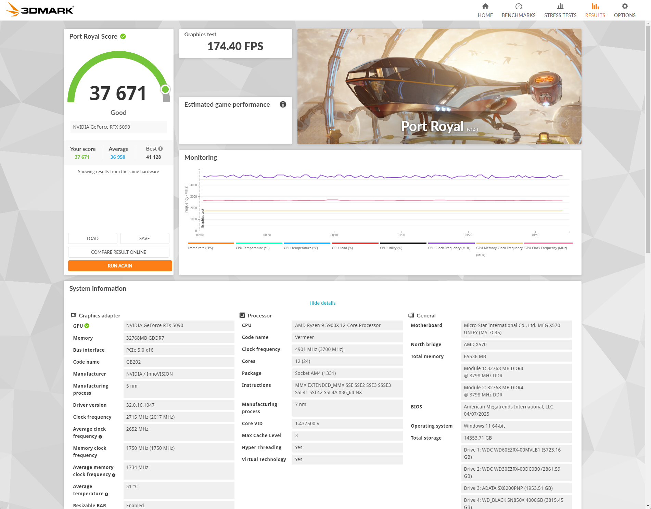Click the LOAD button
This screenshot has width=651, height=509.
[x=92, y=238]
